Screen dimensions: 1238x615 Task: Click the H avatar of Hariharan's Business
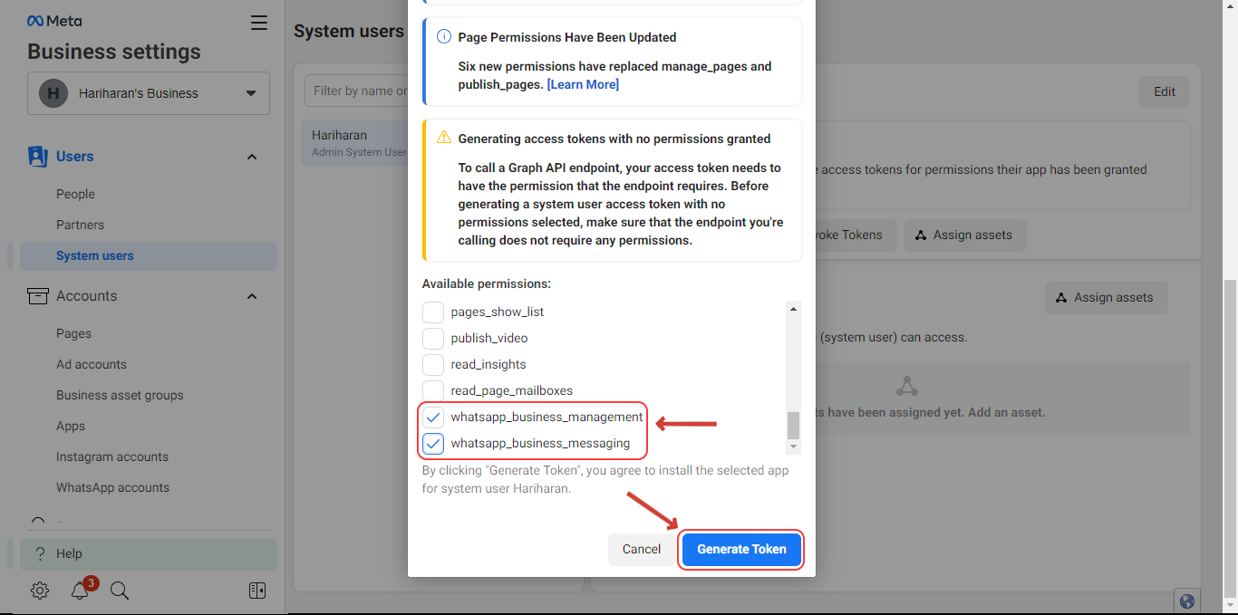[53, 93]
